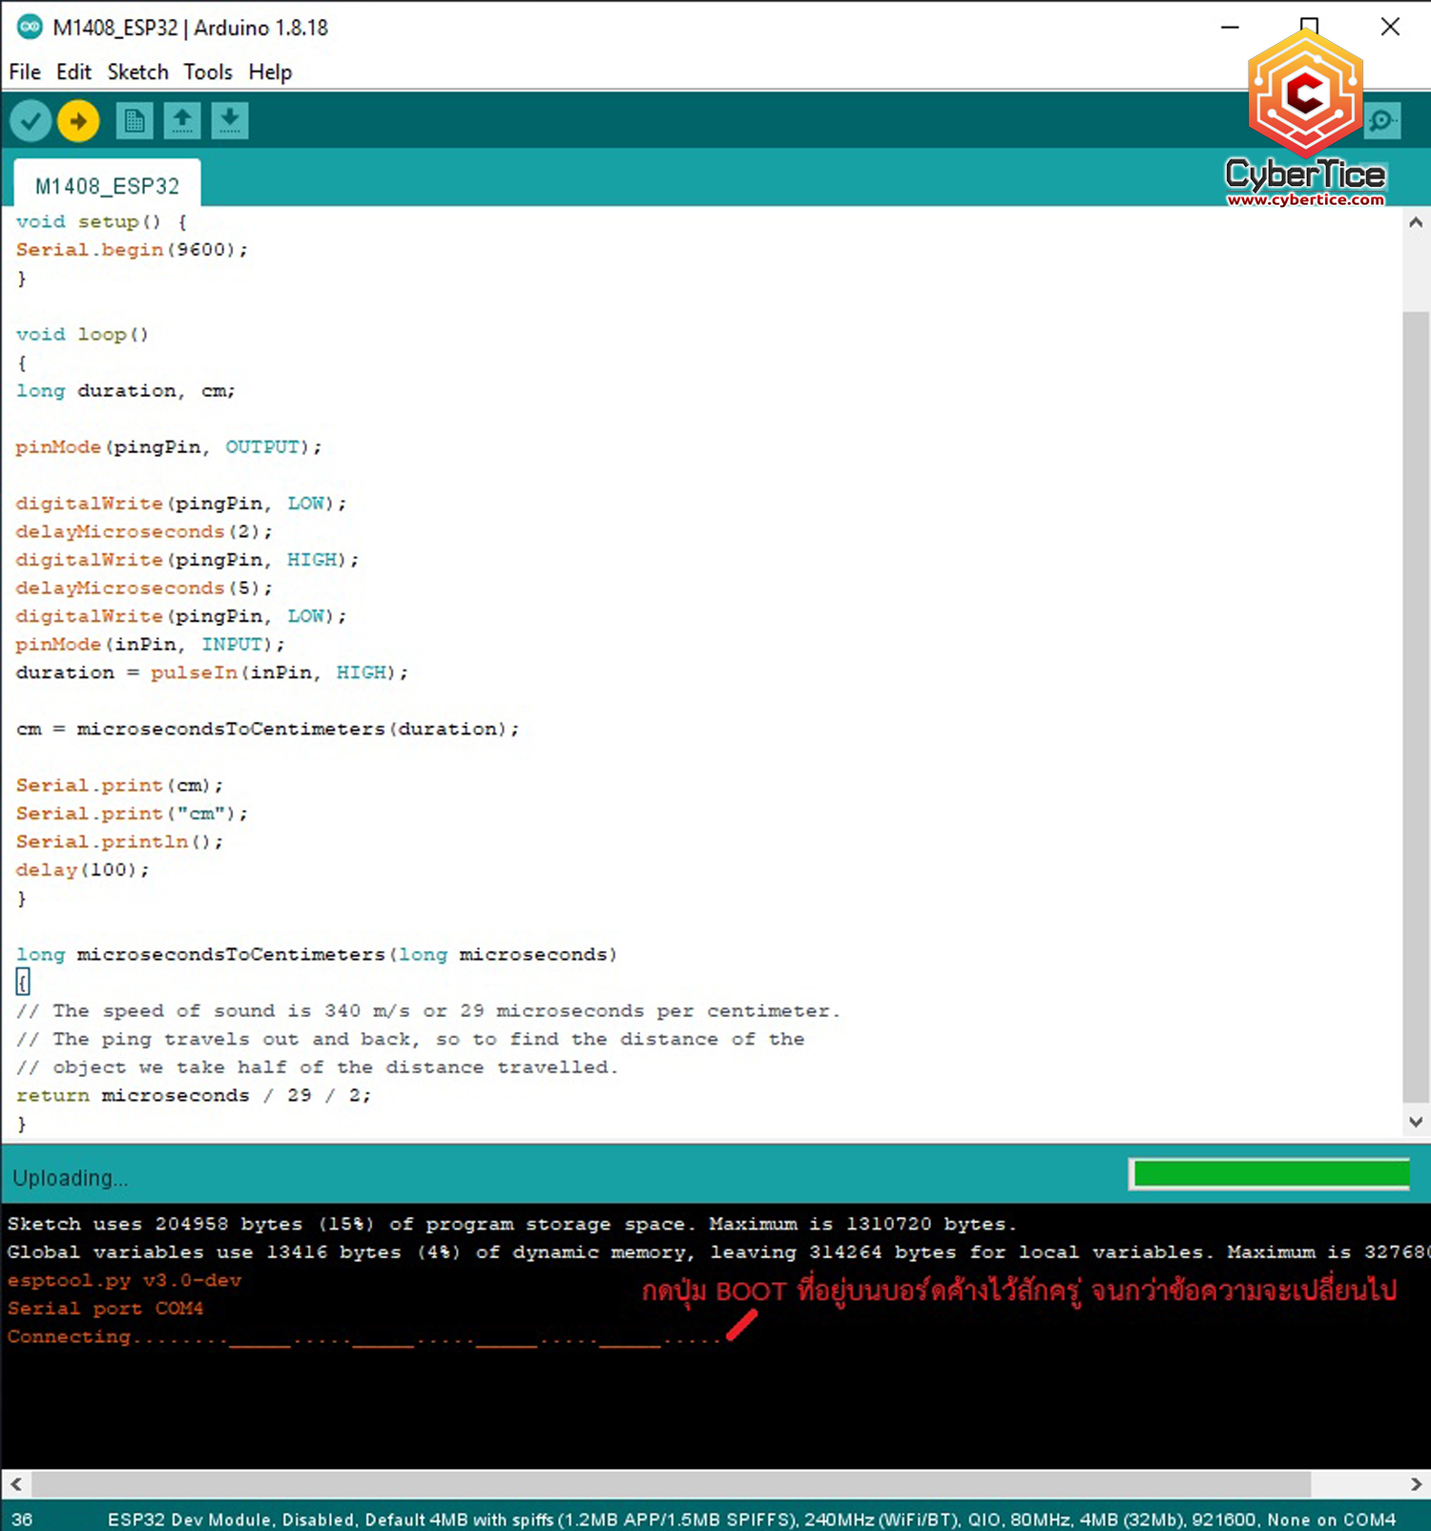
Task: Select the M1408_ESP32 sketch tab
Action: tap(107, 186)
